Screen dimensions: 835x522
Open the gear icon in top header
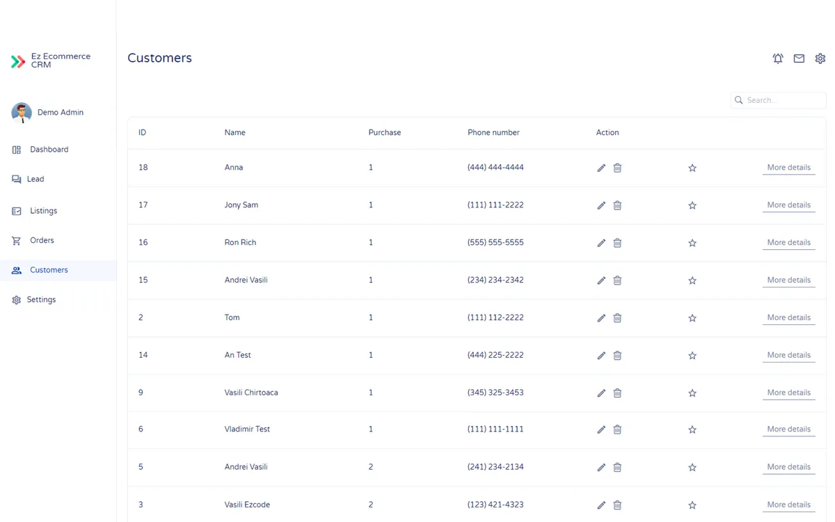tap(820, 58)
